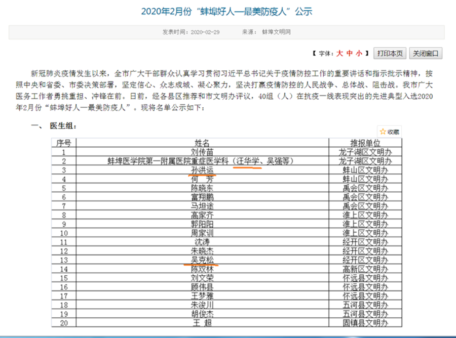This screenshot has width=456, height=338.
Task: Click the page title heading text
Action: click(x=226, y=12)
